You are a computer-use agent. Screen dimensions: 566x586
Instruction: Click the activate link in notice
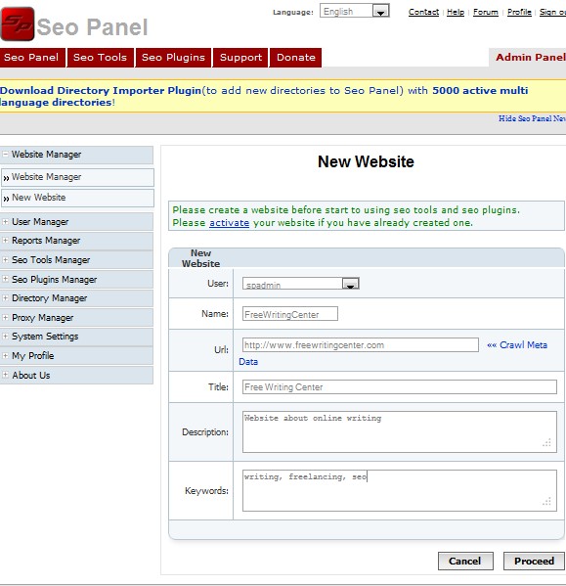coord(229,223)
